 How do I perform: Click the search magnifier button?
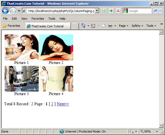[155, 11]
